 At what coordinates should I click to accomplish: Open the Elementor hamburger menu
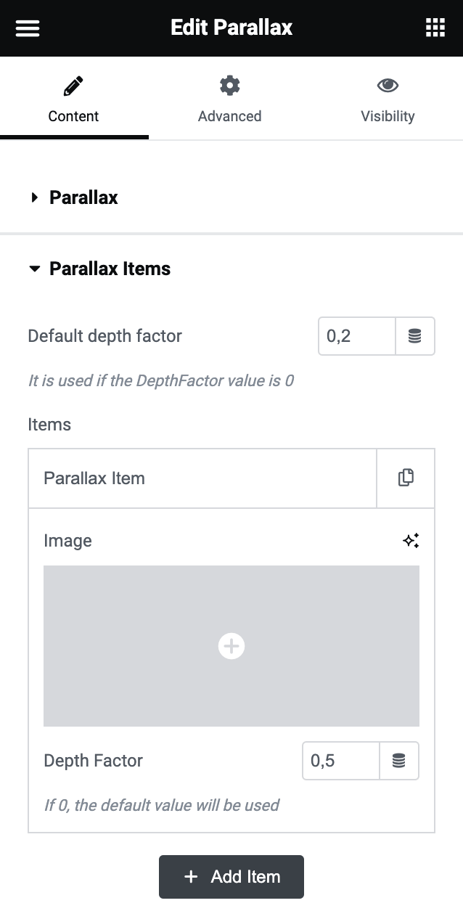pos(27,28)
